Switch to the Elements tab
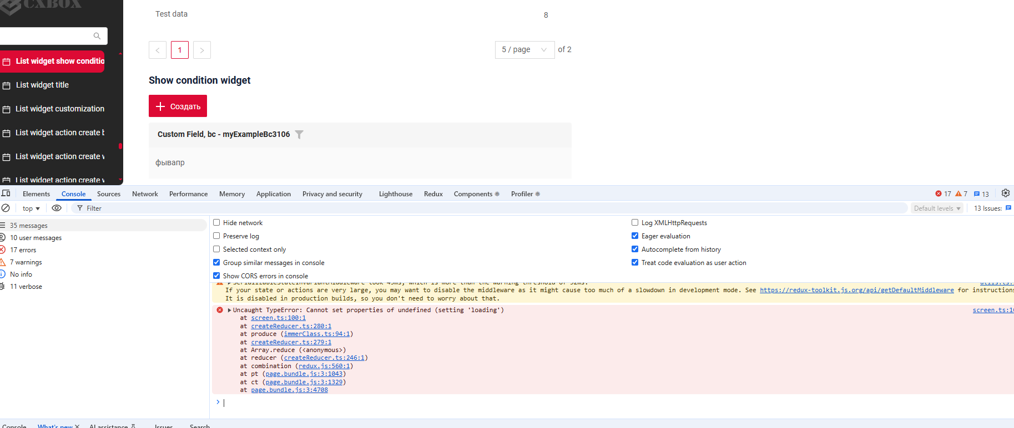Screen dimensions: 1014x428 tap(36, 194)
